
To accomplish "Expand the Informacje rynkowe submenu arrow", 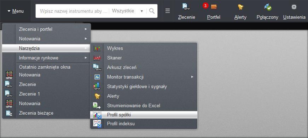I will pyautogui.click(x=86, y=58).
